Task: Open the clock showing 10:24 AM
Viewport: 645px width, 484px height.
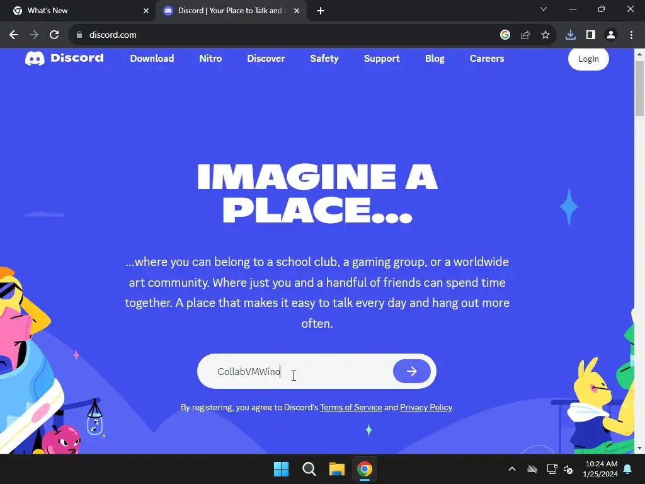Action: 600,469
